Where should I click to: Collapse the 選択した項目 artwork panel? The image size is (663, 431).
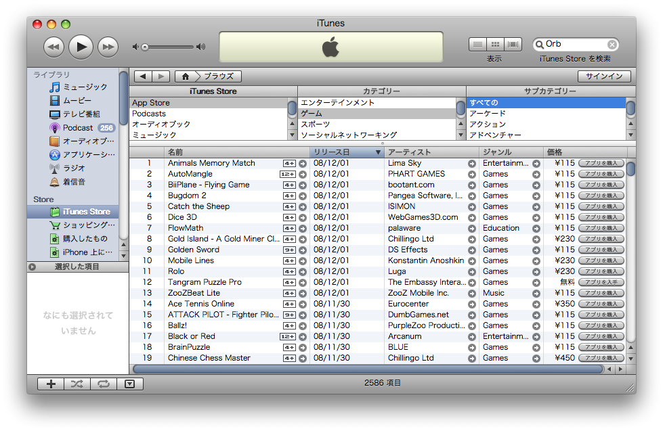click(33, 267)
